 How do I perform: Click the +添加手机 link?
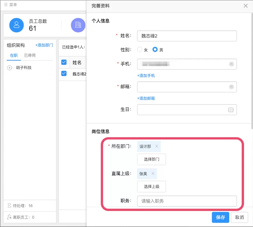pos(146,75)
